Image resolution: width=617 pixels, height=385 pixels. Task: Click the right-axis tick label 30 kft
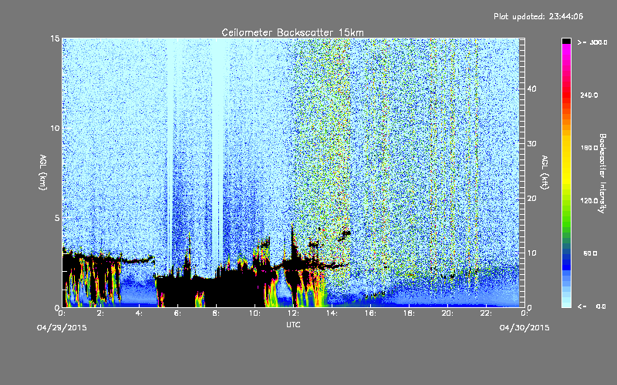531,144
